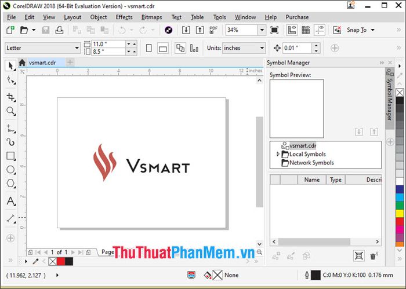Click the Export icon
Screen dimensions: 406x289
pos(200,30)
